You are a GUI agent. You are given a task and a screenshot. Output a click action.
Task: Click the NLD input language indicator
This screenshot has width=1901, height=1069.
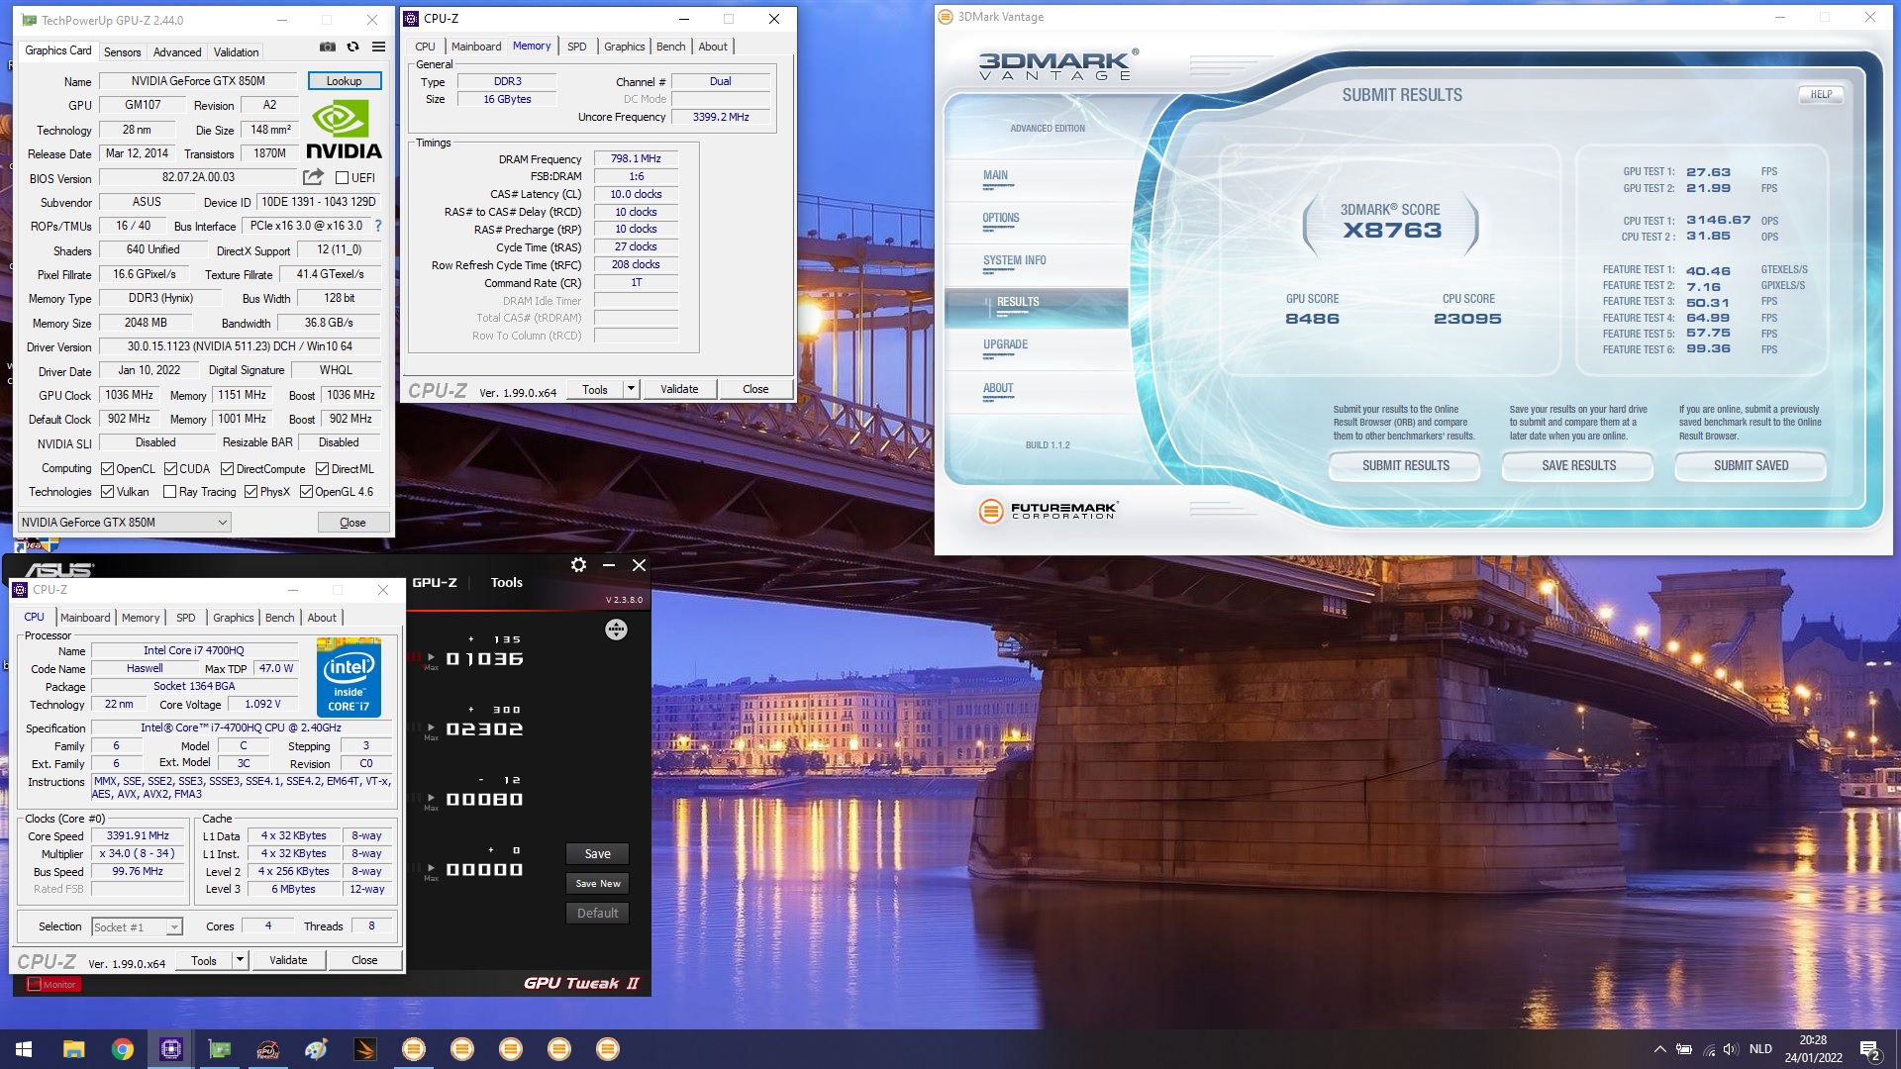pyautogui.click(x=1760, y=1049)
